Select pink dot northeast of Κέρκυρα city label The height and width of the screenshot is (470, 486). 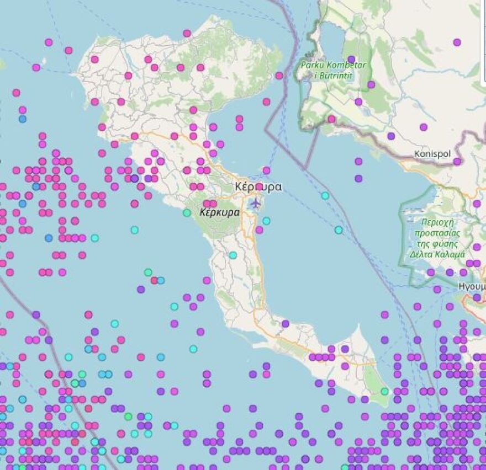[x=266, y=170]
